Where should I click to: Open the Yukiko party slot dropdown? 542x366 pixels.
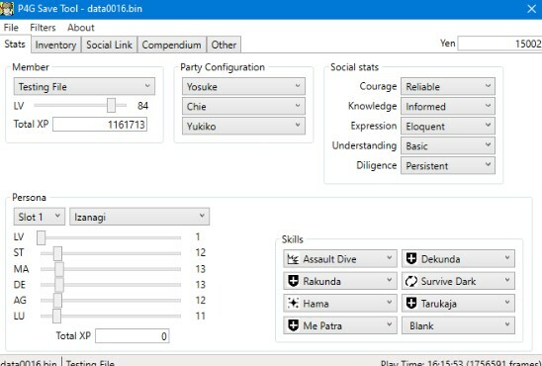pos(243,126)
